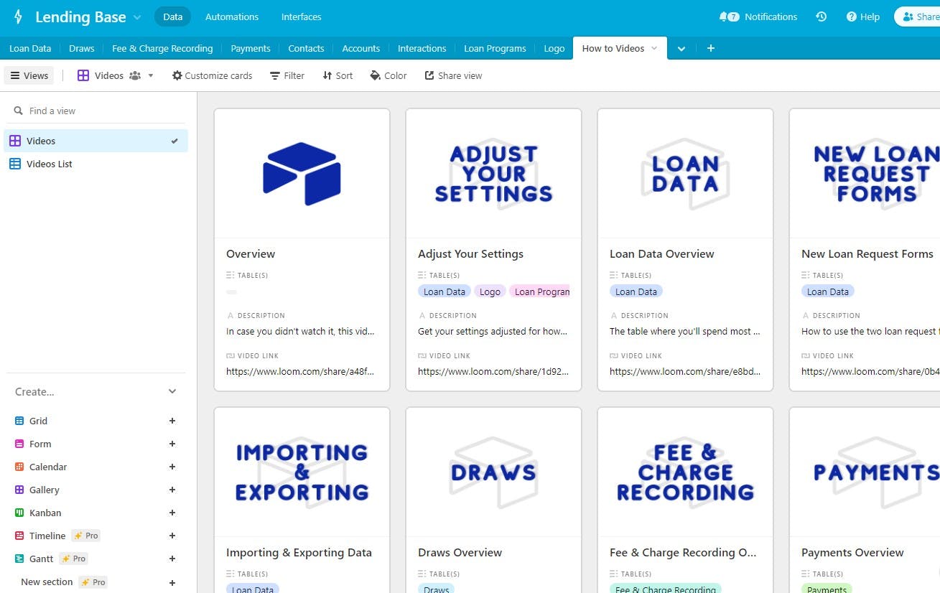Open the Help menu

tap(863, 17)
